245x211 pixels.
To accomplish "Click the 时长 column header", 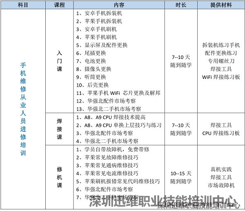I will pyautogui.click(x=181, y=5).
